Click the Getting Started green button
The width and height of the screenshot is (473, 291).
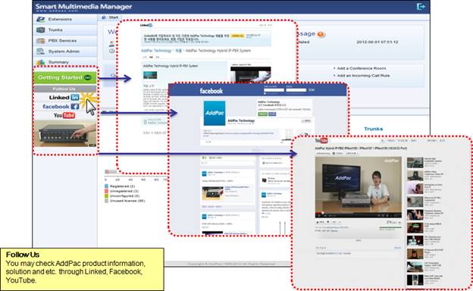(65, 78)
